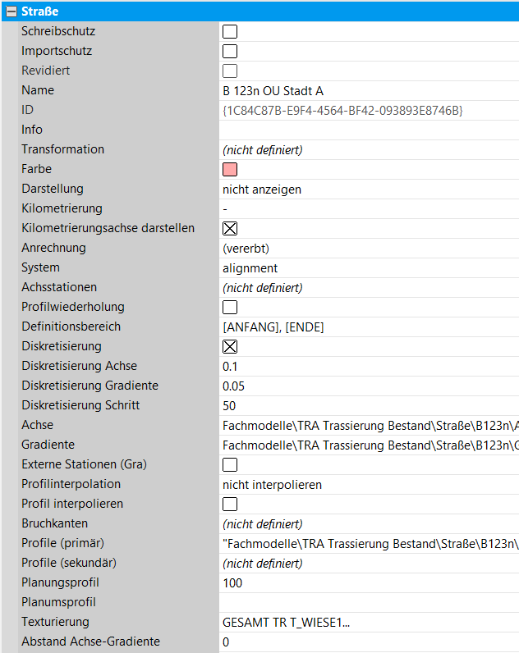Click the Planungsprofil value 100
This screenshot has width=519, height=653.
[328, 582]
